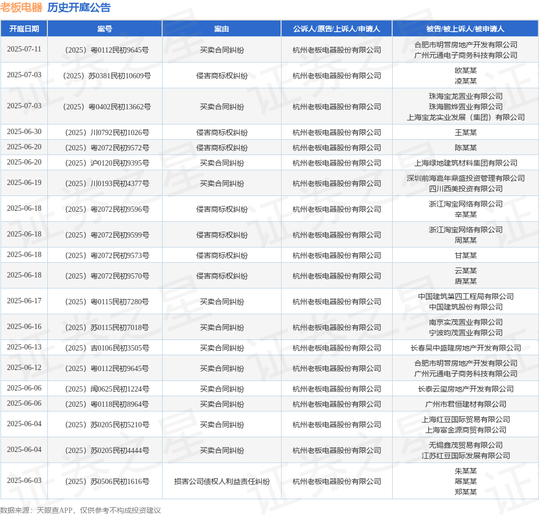539x515 pixels.
Task: Click defendant 王某某
Action: (x=465, y=132)
